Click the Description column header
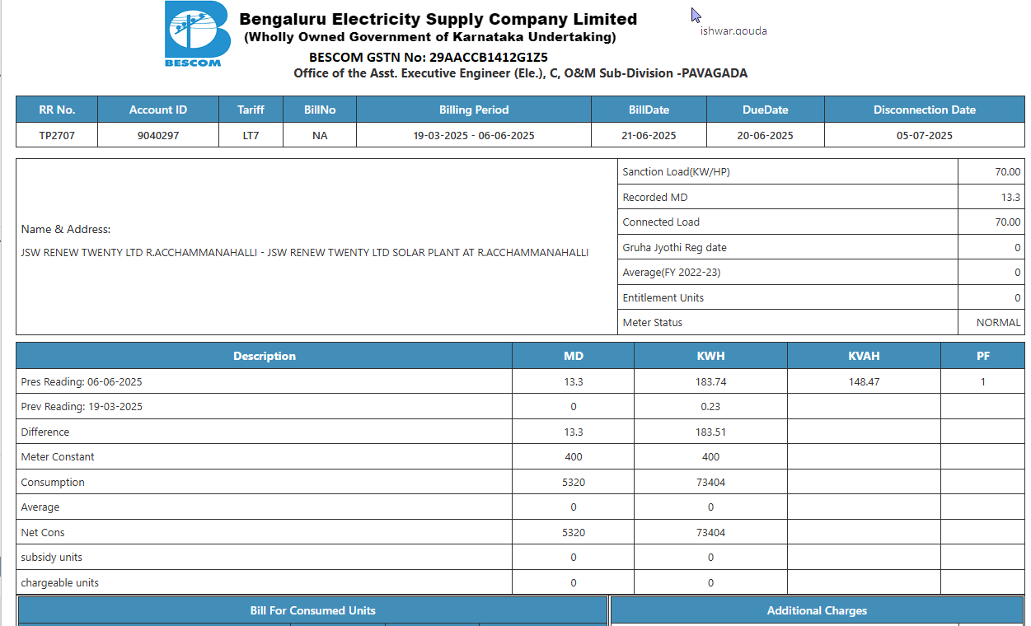The image size is (1031, 626). pos(265,356)
